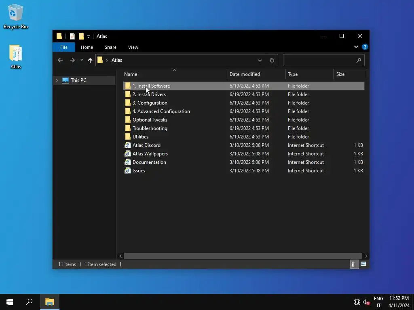
Task: Click the 1 KB size for Documentation
Action: (x=358, y=162)
